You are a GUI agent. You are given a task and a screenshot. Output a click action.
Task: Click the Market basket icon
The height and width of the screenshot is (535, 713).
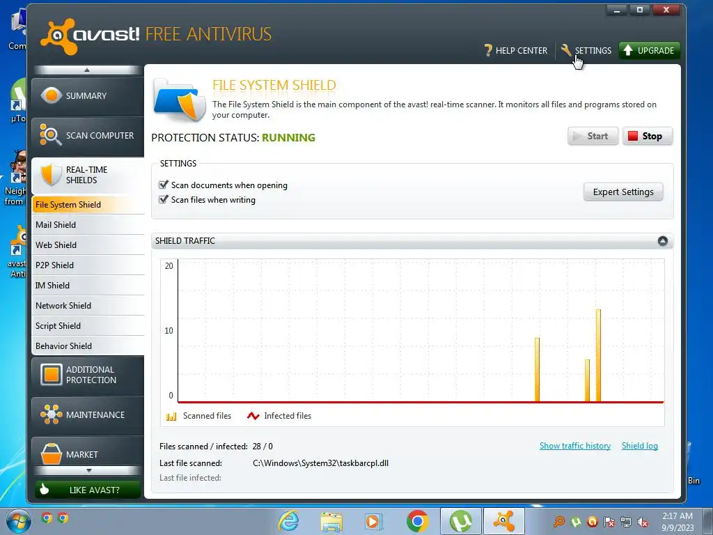[x=51, y=454]
